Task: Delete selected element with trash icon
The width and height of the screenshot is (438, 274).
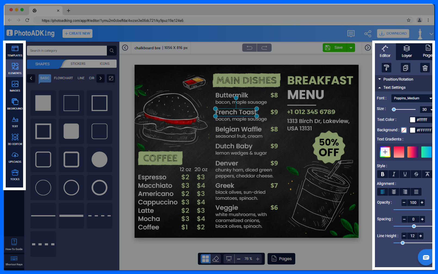Action: tap(425, 68)
